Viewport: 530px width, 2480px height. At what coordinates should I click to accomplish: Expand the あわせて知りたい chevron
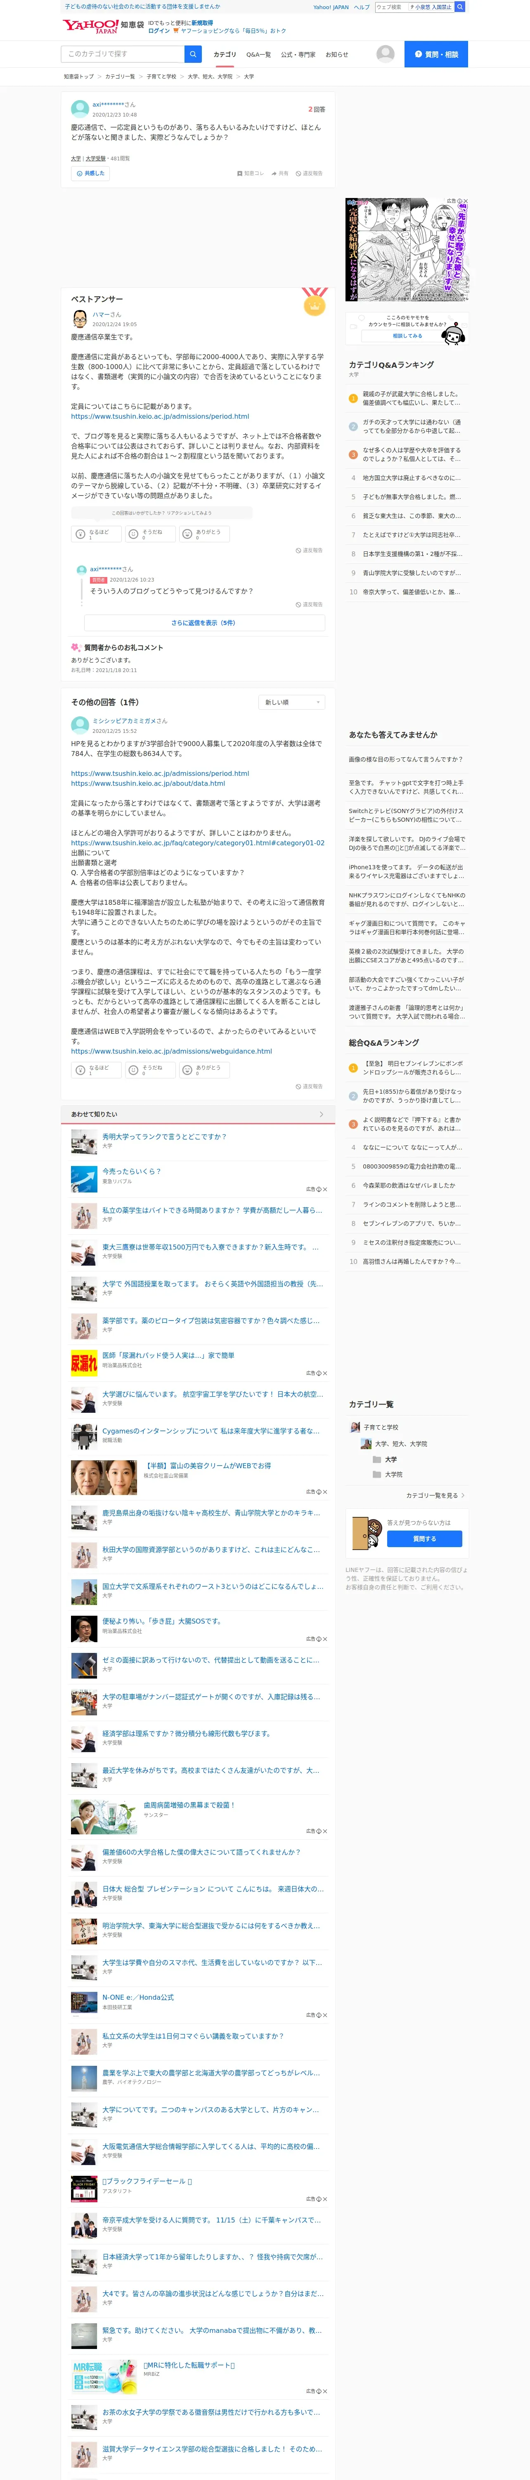[x=321, y=1114]
